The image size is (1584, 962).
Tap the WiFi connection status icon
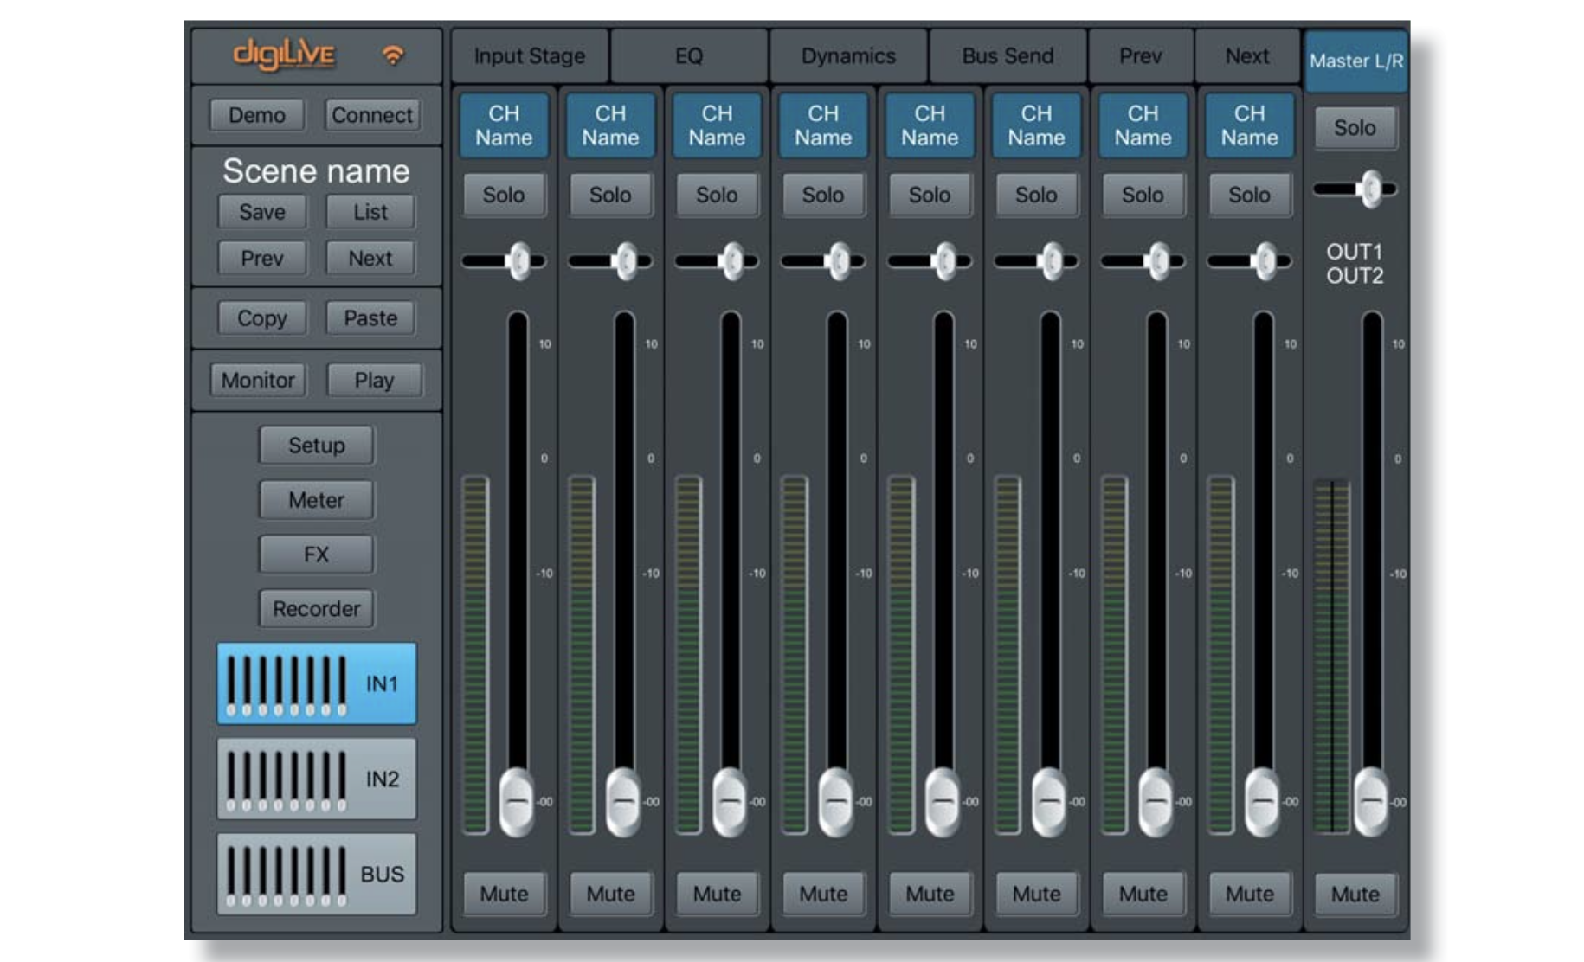point(393,55)
